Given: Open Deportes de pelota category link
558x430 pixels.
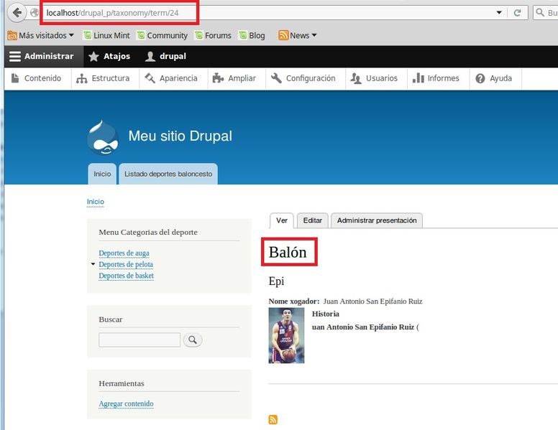Looking at the screenshot, I should [x=126, y=264].
